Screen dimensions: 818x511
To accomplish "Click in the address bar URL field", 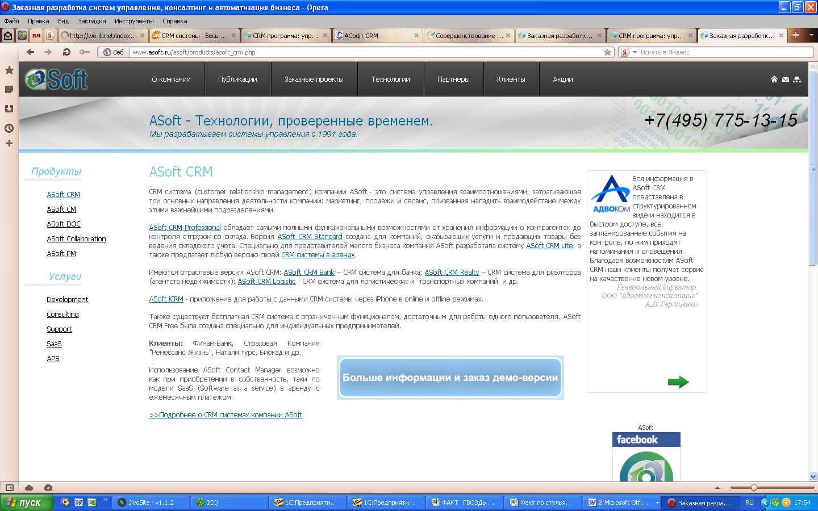I will [366, 52].
